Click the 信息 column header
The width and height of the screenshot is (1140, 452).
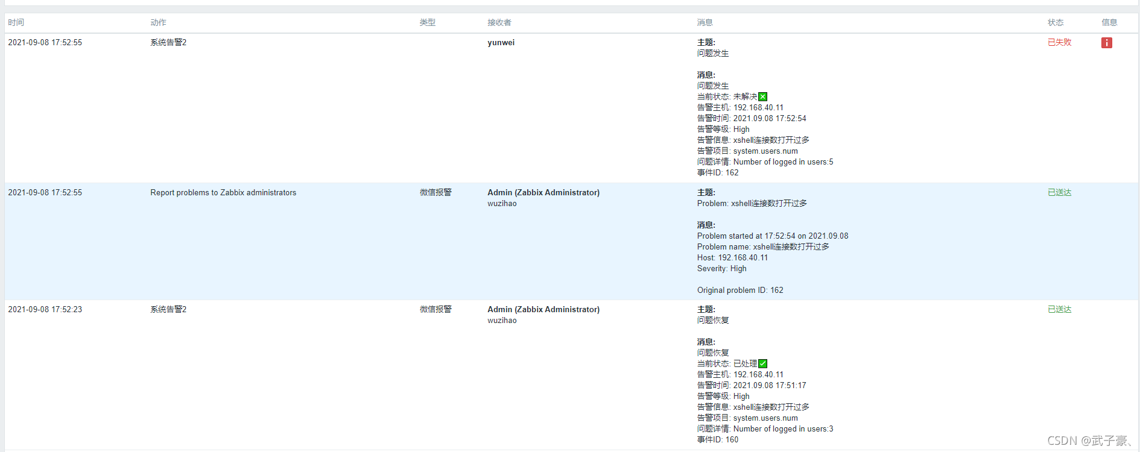click(x=1109, y=22)
